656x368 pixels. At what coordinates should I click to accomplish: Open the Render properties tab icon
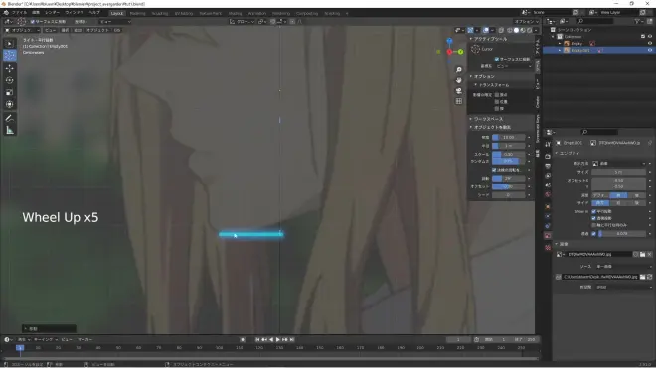pos(548,156)
